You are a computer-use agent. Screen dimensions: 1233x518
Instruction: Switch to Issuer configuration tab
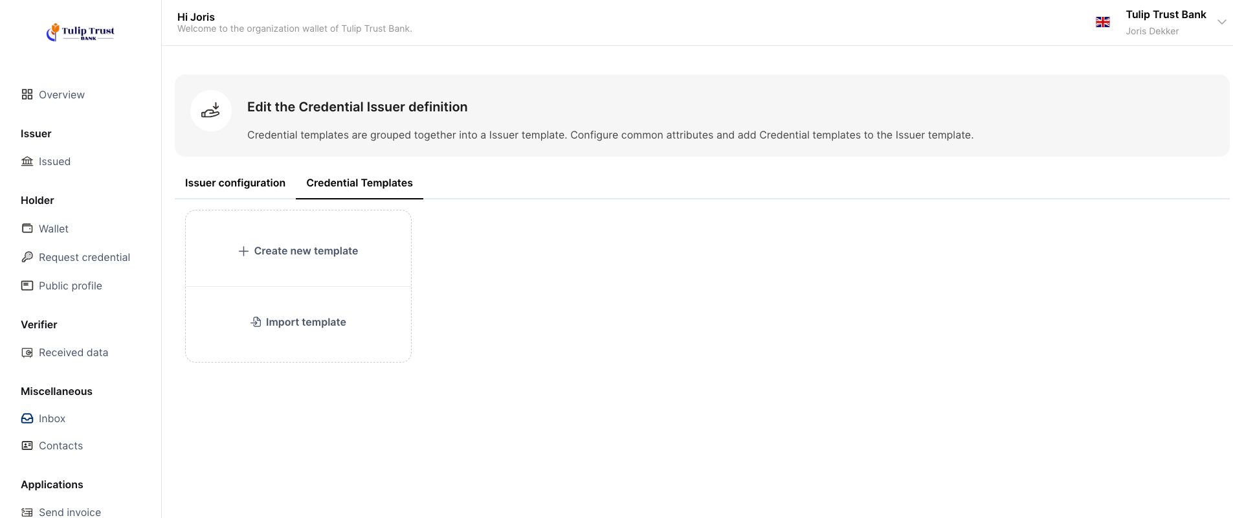click(x=235, y=183)
